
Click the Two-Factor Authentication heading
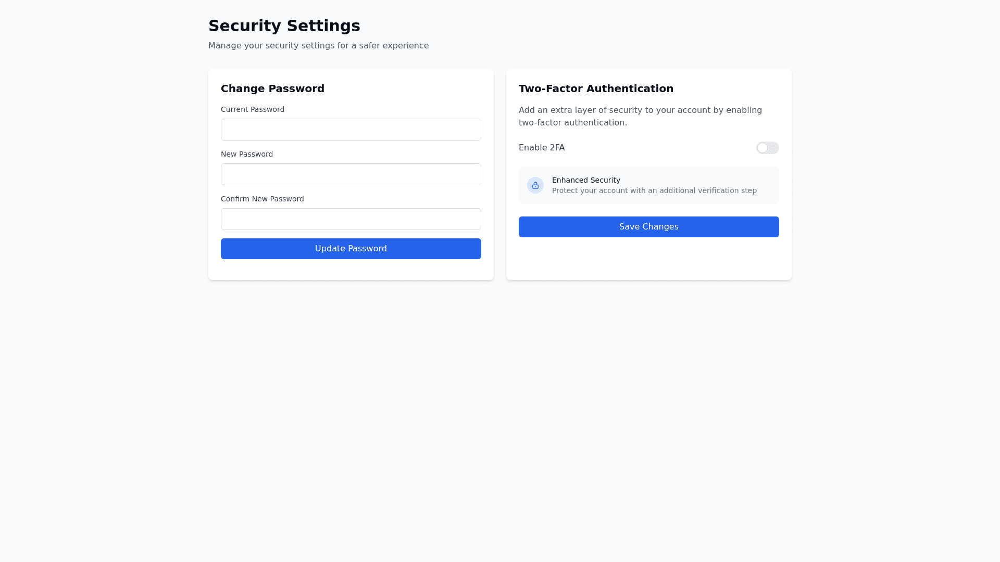click(x=596, y=88)
